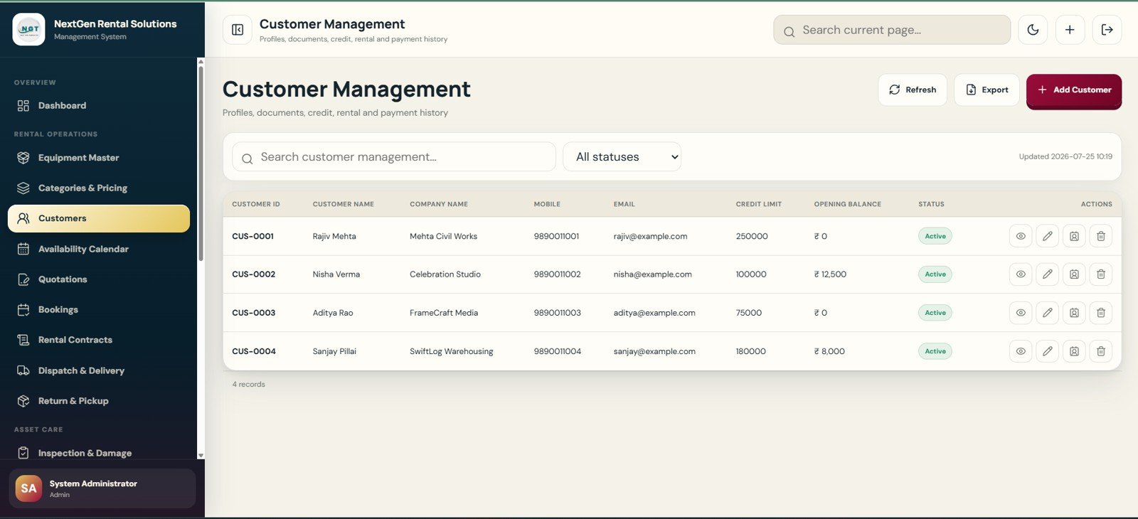The image size is (1138, 519).
Task: Click the SA avatar badge
Action: 28,488
